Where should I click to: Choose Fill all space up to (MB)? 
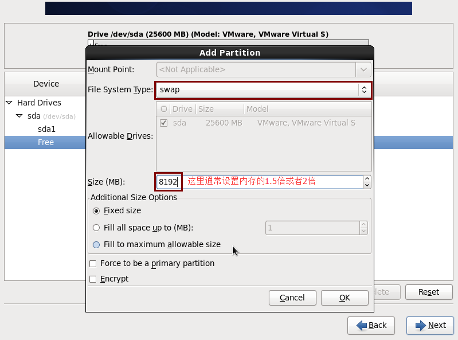coord(96,228)
